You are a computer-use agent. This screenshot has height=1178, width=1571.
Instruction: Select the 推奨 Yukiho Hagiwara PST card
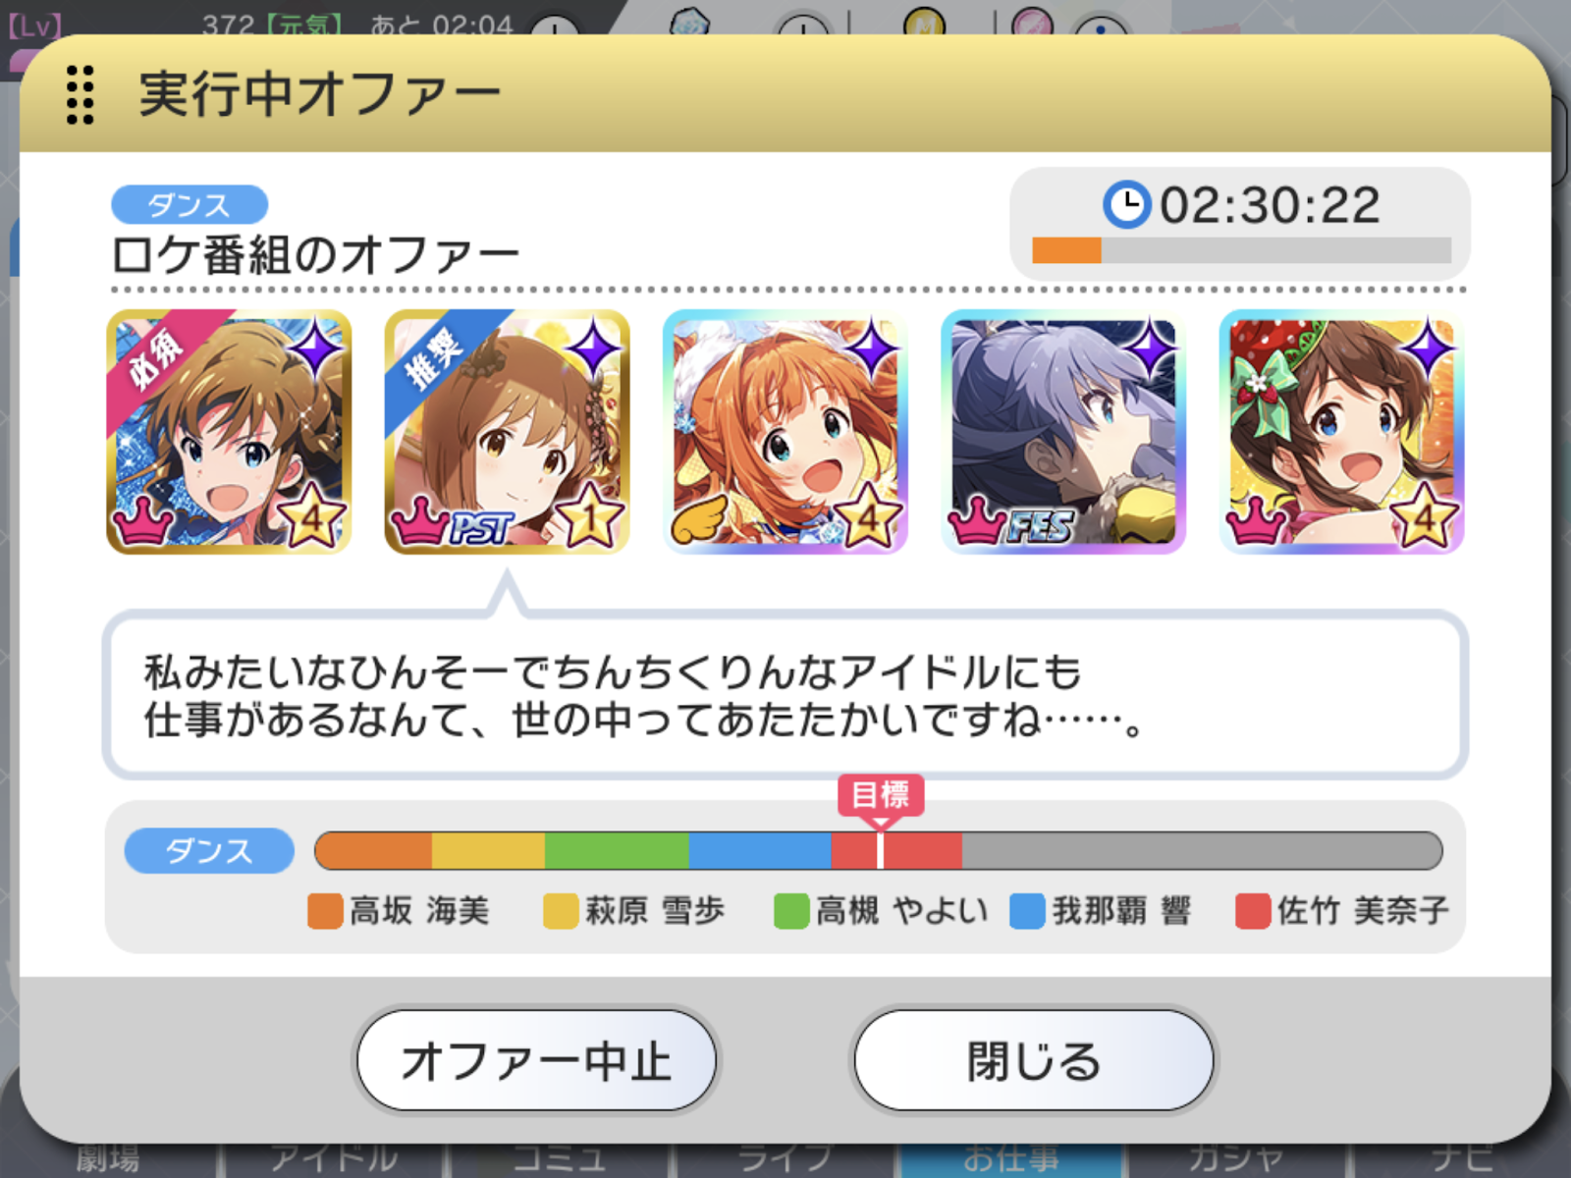[507, 432]
